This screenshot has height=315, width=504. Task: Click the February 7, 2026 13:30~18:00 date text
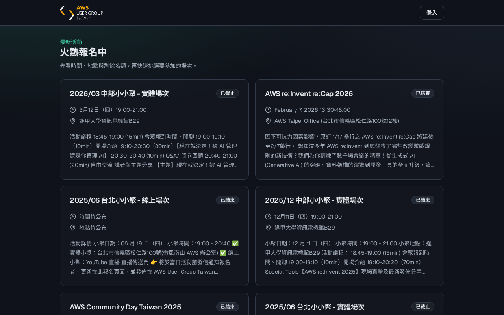click(312, 110)
